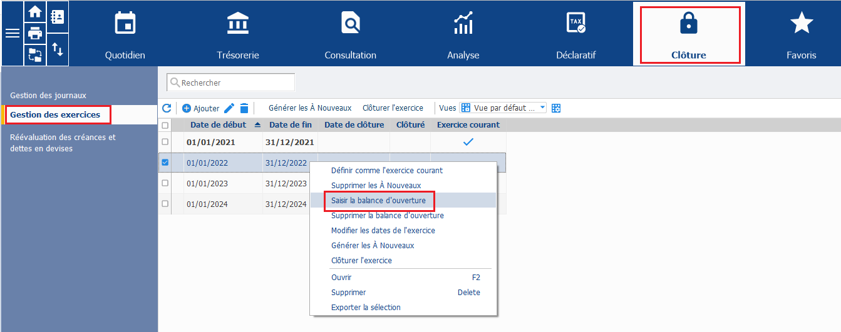Viewport: 841px width, 332px height.
Task: Select Gestion des exercices in sidebar
Action: [x=55, y=114]
